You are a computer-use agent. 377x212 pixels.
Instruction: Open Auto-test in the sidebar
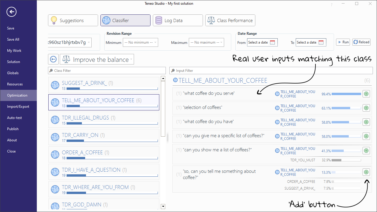[18, 118]
